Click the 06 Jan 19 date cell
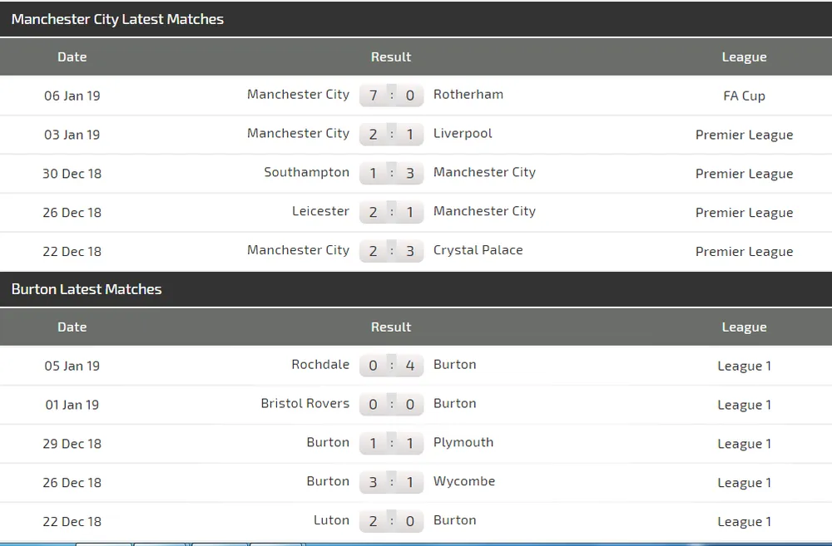The width and height of the screenshot is (832, 546). pos(72,96)
